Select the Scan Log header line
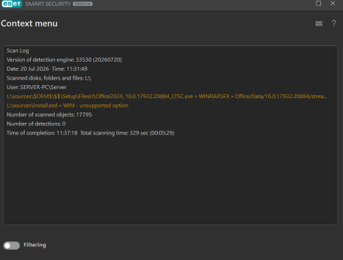 (x=18, y=51)
